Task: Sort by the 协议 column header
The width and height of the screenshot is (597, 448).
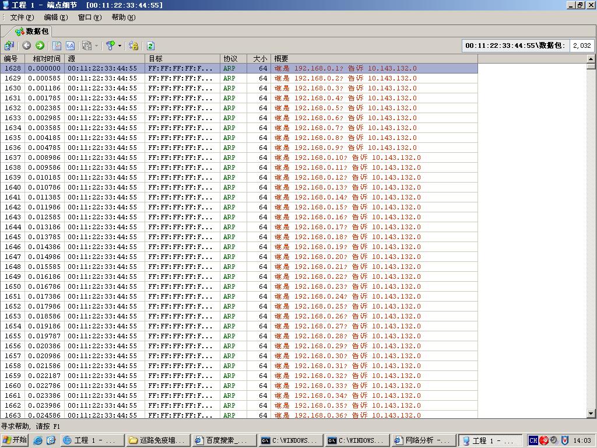Action: [230, 59]
